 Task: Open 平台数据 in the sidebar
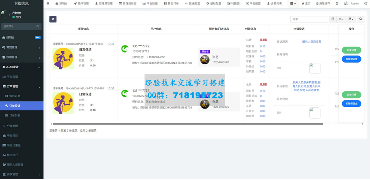point(22,77)
